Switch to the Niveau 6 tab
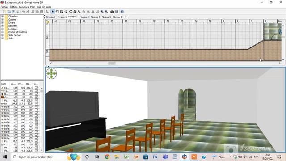Image resolution: width=286 pixels, height=161 pixels. click(x=118, y=17)
